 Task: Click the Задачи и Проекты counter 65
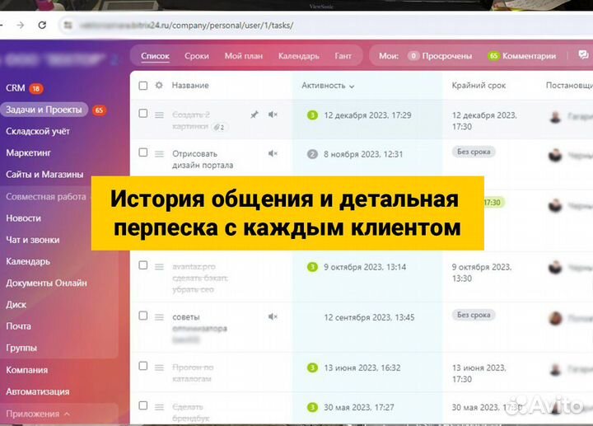pos(99,110)
